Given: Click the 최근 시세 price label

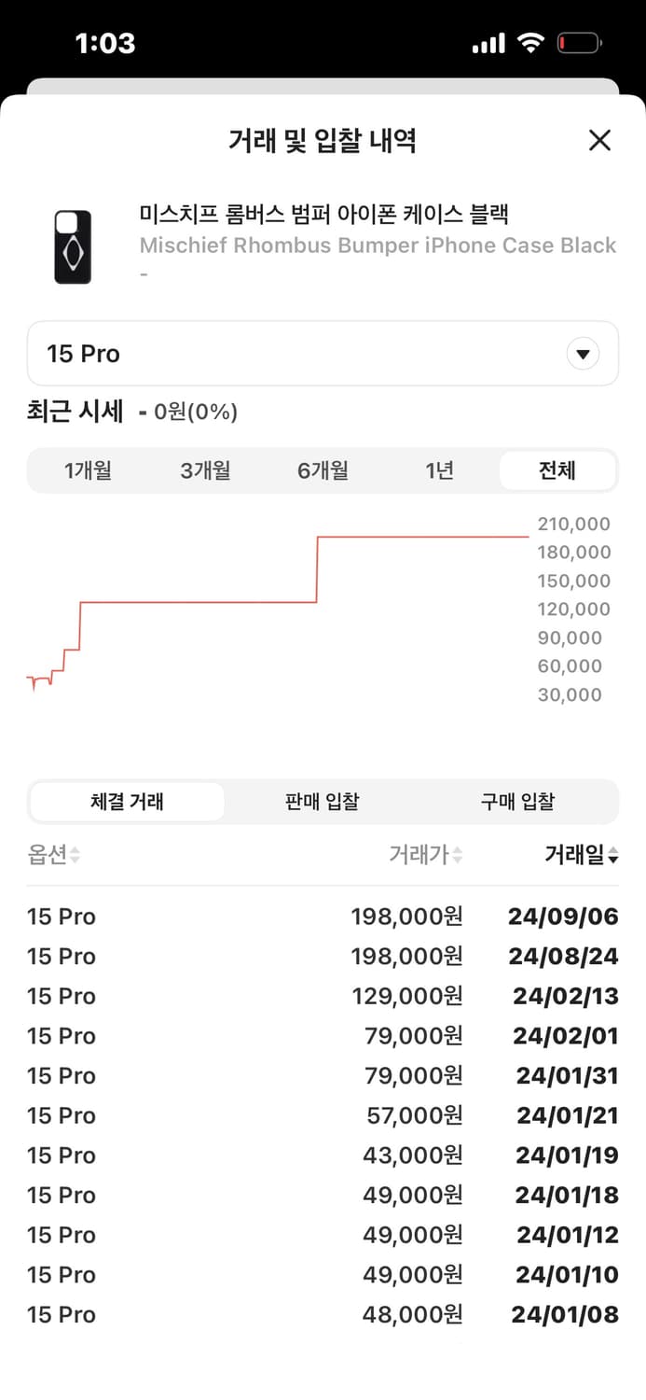Looking at the screenshot, I should pos(75,412).
